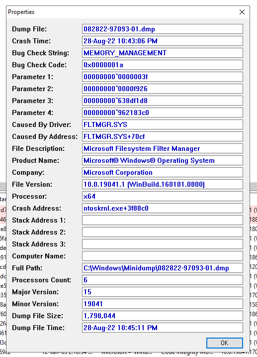Click the 'Caused By Driver:' label
The image size is (257, 357).
[x=41, y=125]
